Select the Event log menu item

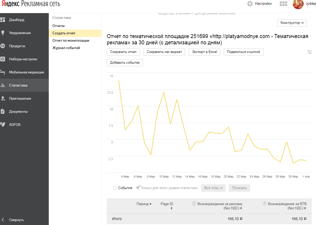pyautogui.click(x=66, y=48)
